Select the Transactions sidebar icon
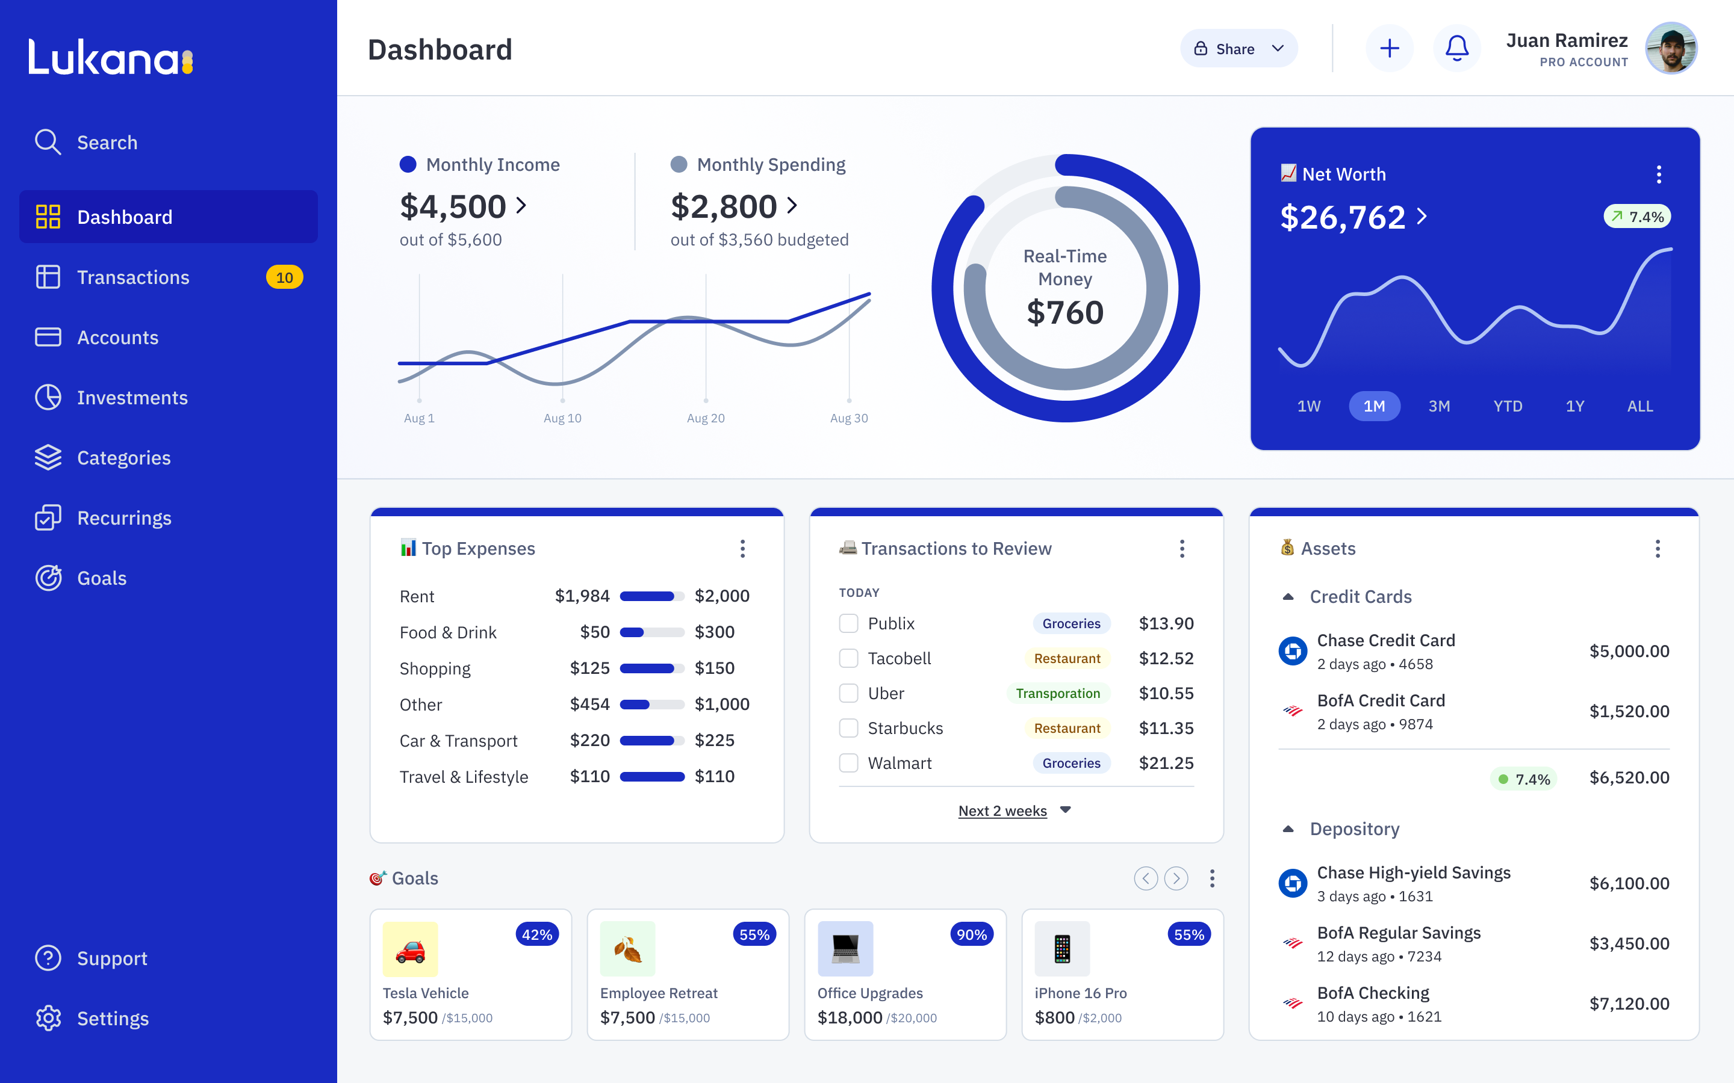The width and height of the screenshot is (1734, 1083). pyautogui.click(x=48, y=277)
